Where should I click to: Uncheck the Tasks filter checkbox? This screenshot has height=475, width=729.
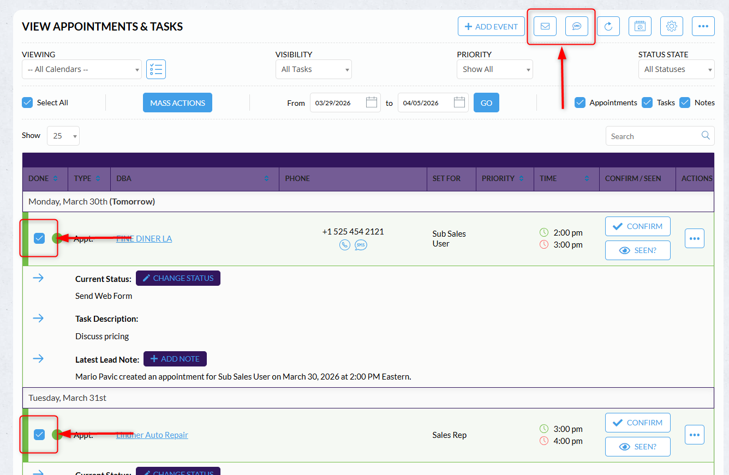(x=647, y=103)
